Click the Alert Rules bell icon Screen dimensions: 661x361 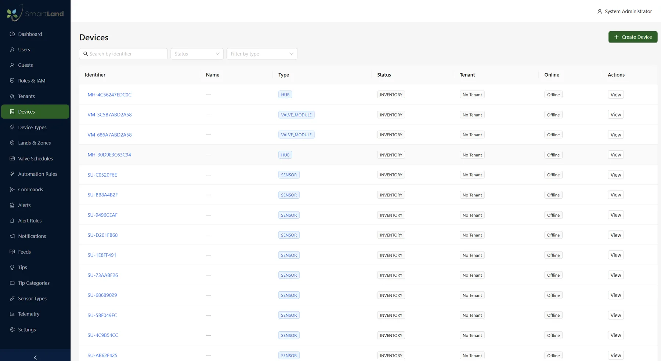pyautogui.click(x=12, y=221)
